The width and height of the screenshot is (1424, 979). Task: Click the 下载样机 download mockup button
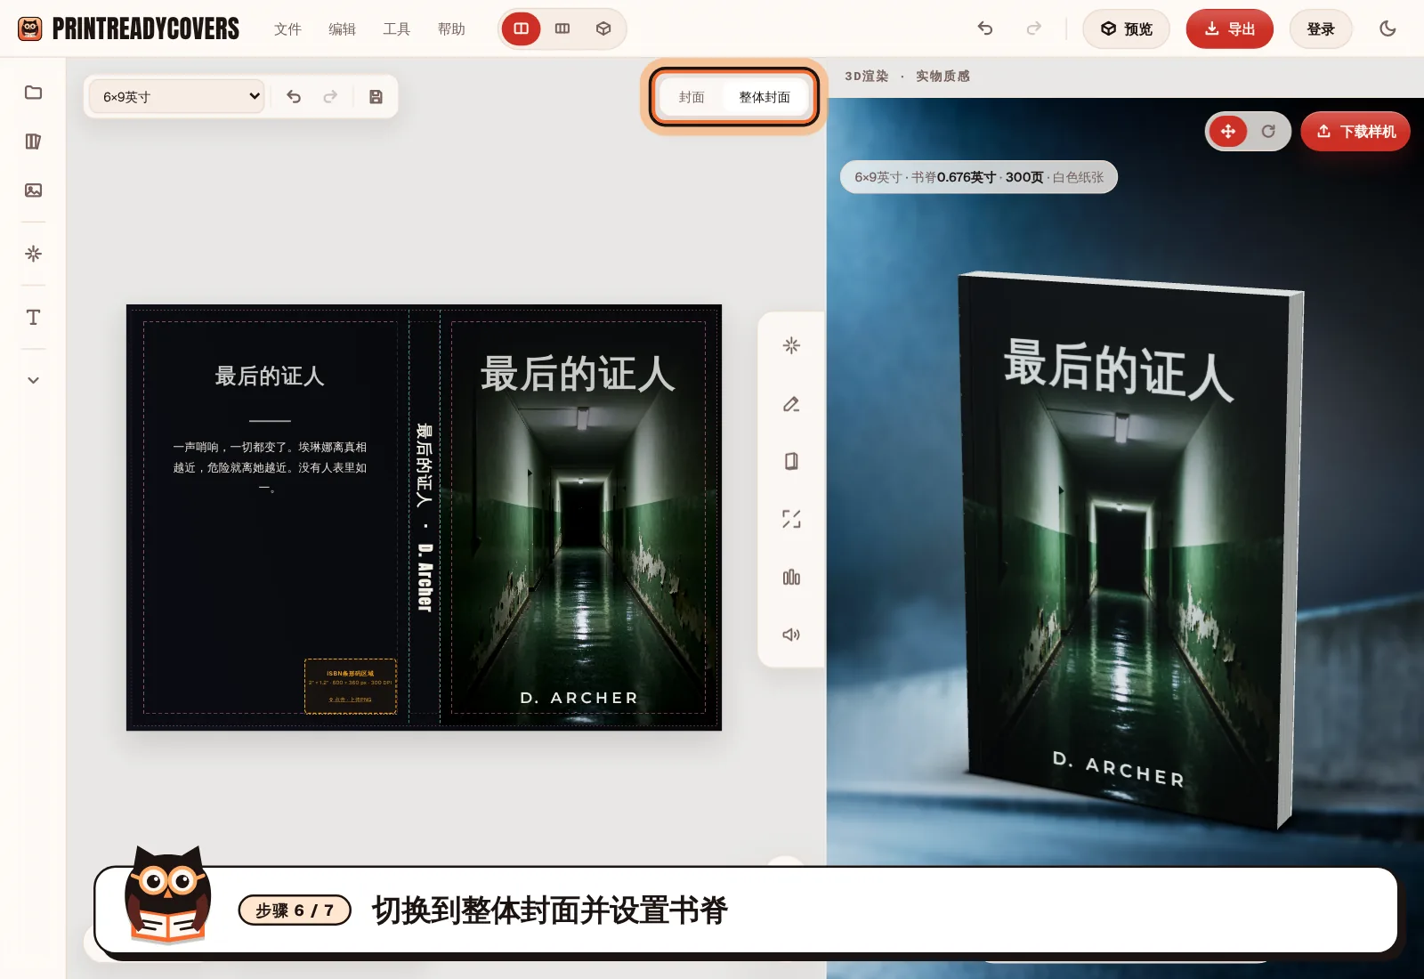point(1355,132)
